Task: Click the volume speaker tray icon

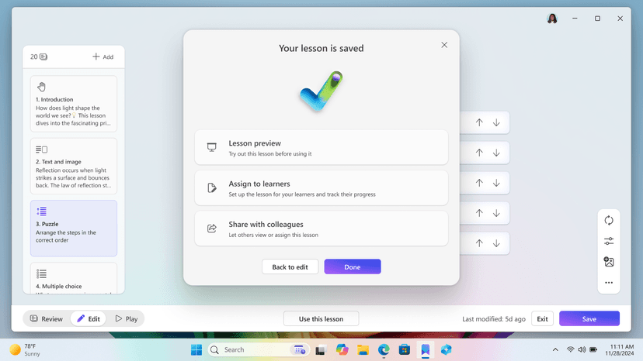Action: click(x=582, y=350)
